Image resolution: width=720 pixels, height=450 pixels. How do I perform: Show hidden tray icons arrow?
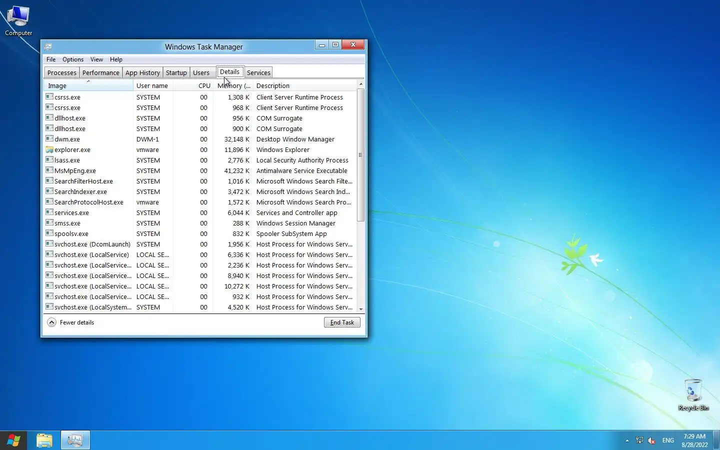click(x=627, y=440)
